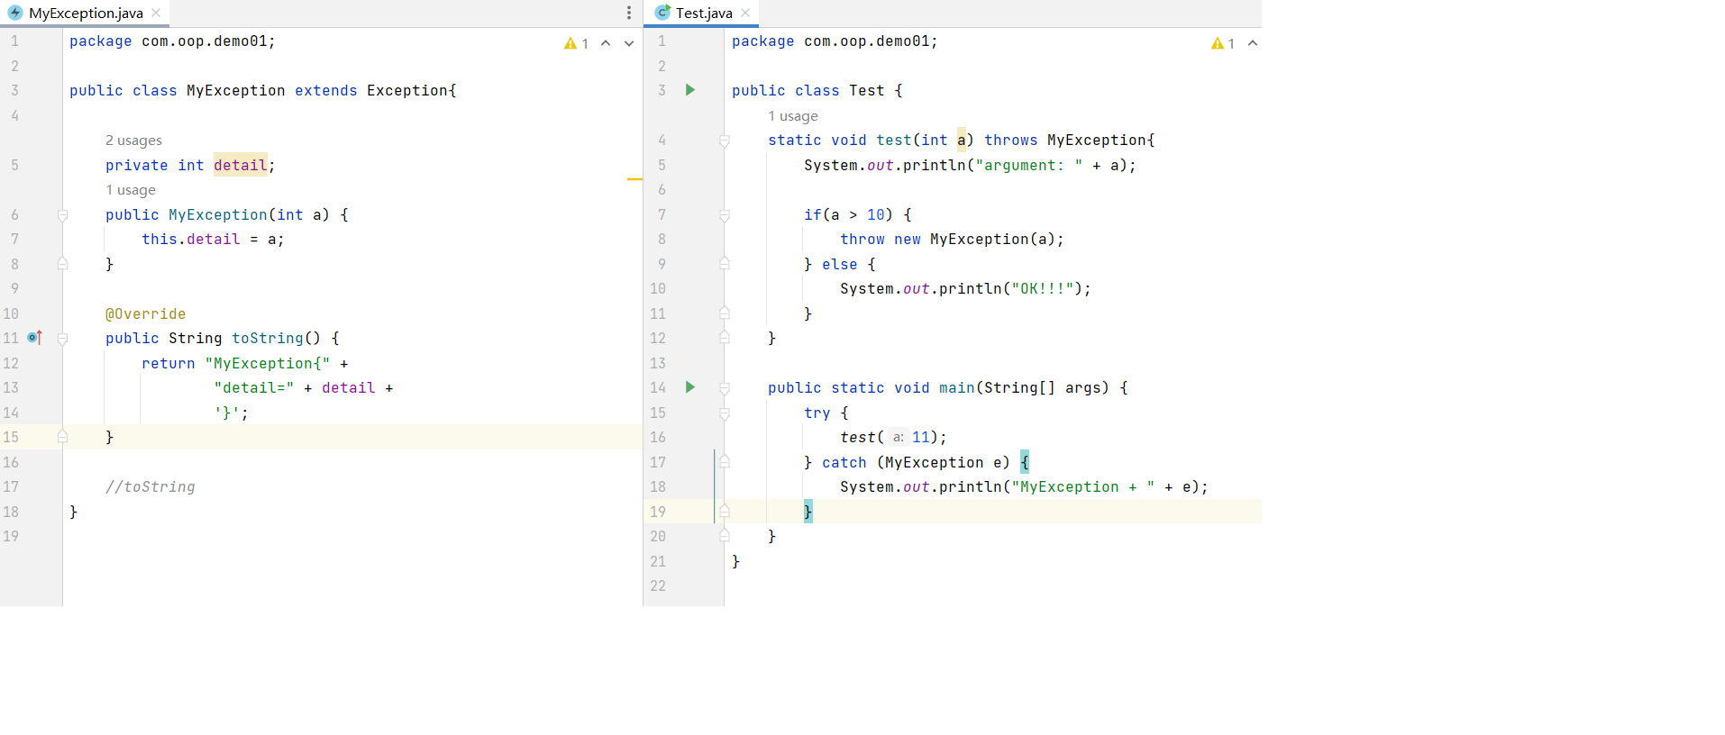The width and height of the screenshot is (1725, 735).
Task: Collapse the test method fold marker
Action: pyautogui.click(x=724, y=141)
